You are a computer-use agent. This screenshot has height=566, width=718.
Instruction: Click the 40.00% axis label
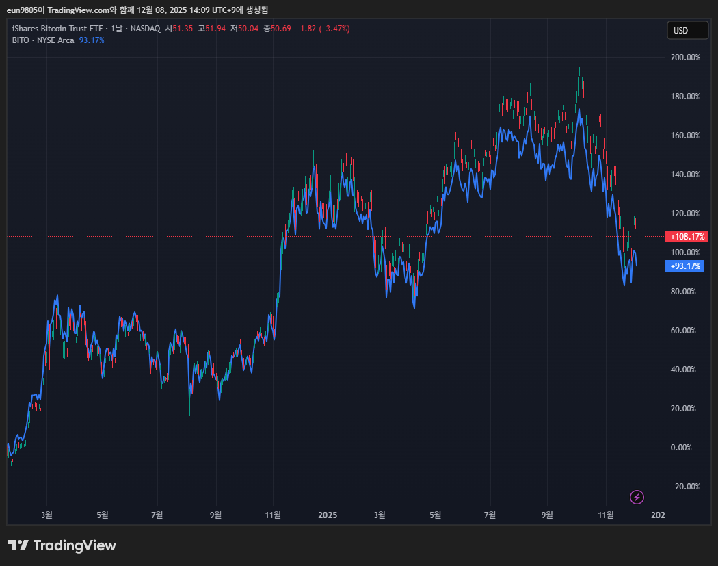(683, 370)
